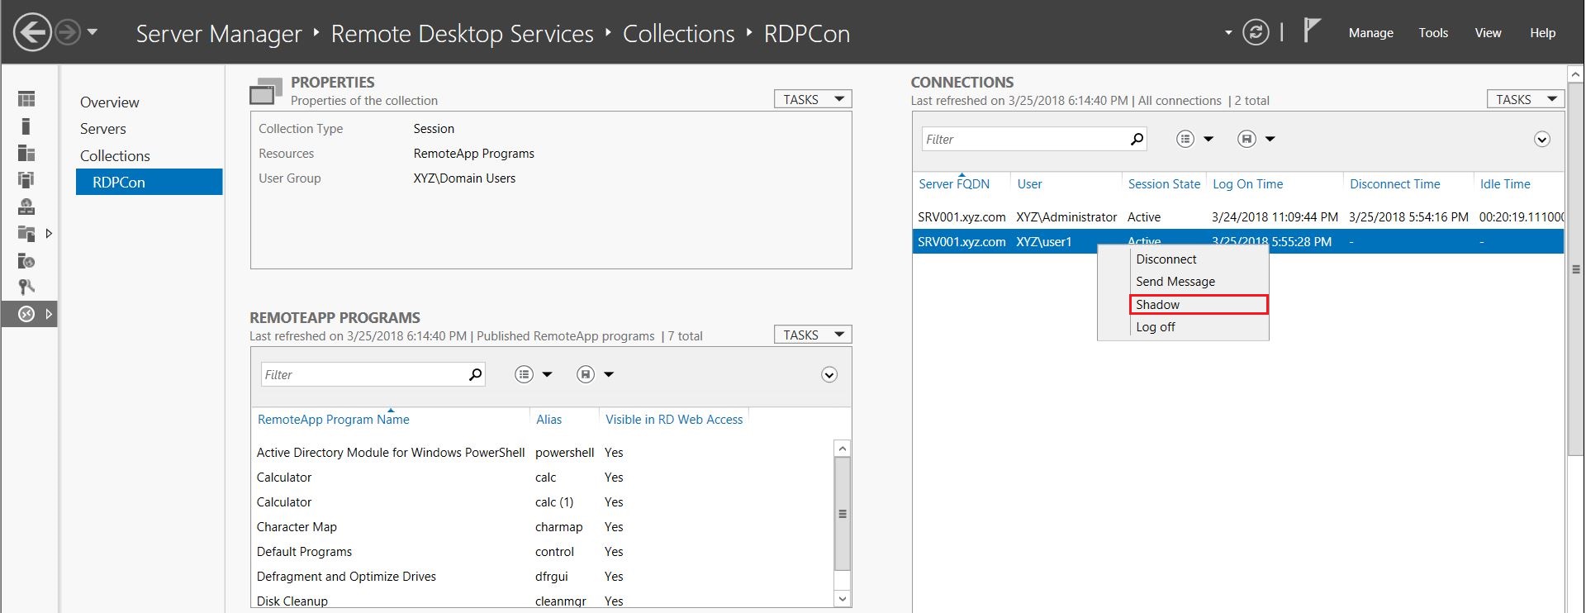Screen dimensions: 1586x613
Task: Open the Help menu
Action: 1542,33
